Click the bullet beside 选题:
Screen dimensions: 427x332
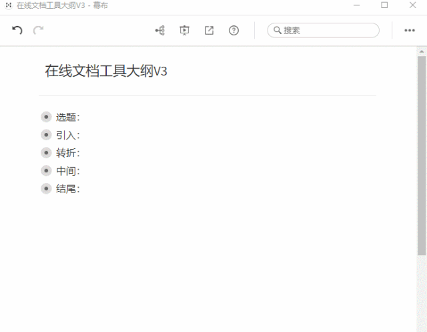click(x=46, y=117)
